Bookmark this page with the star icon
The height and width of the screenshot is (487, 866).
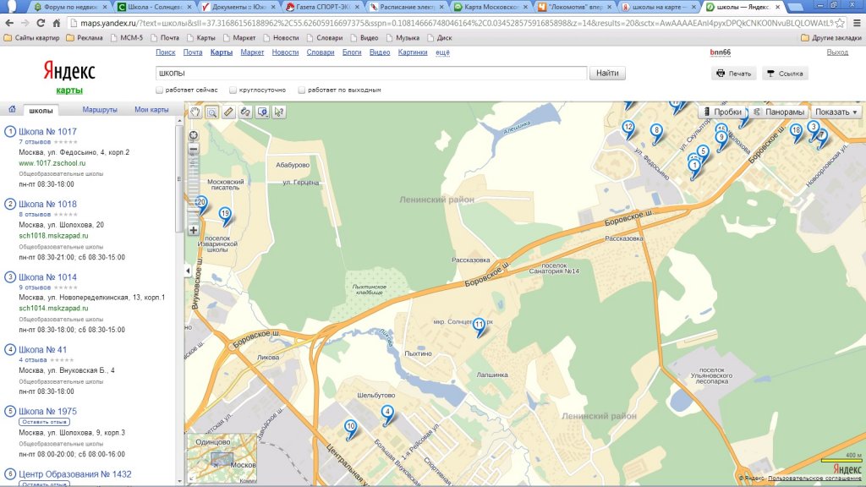click(840, 23)
